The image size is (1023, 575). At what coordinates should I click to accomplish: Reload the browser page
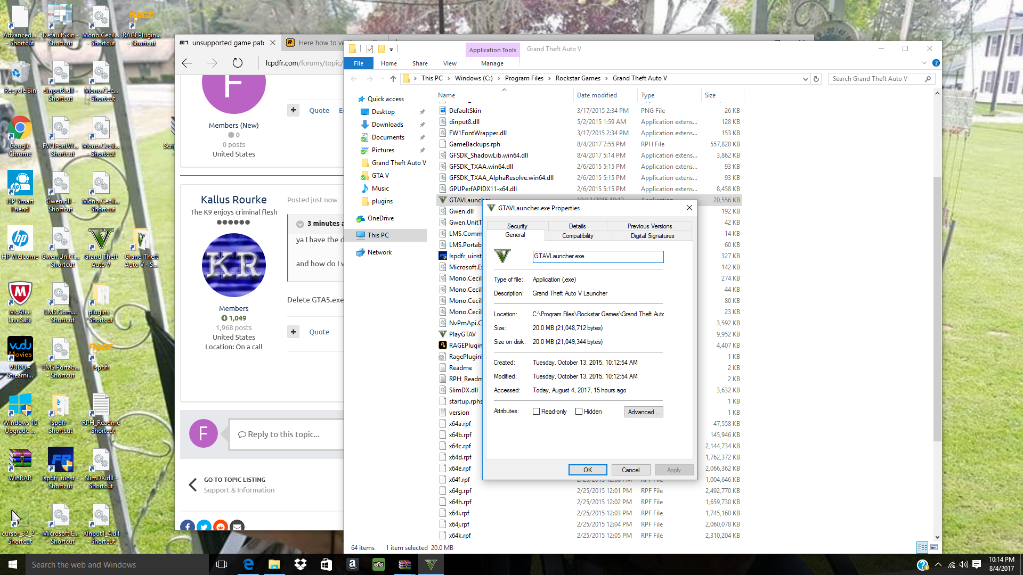click(x=238, y=63)
